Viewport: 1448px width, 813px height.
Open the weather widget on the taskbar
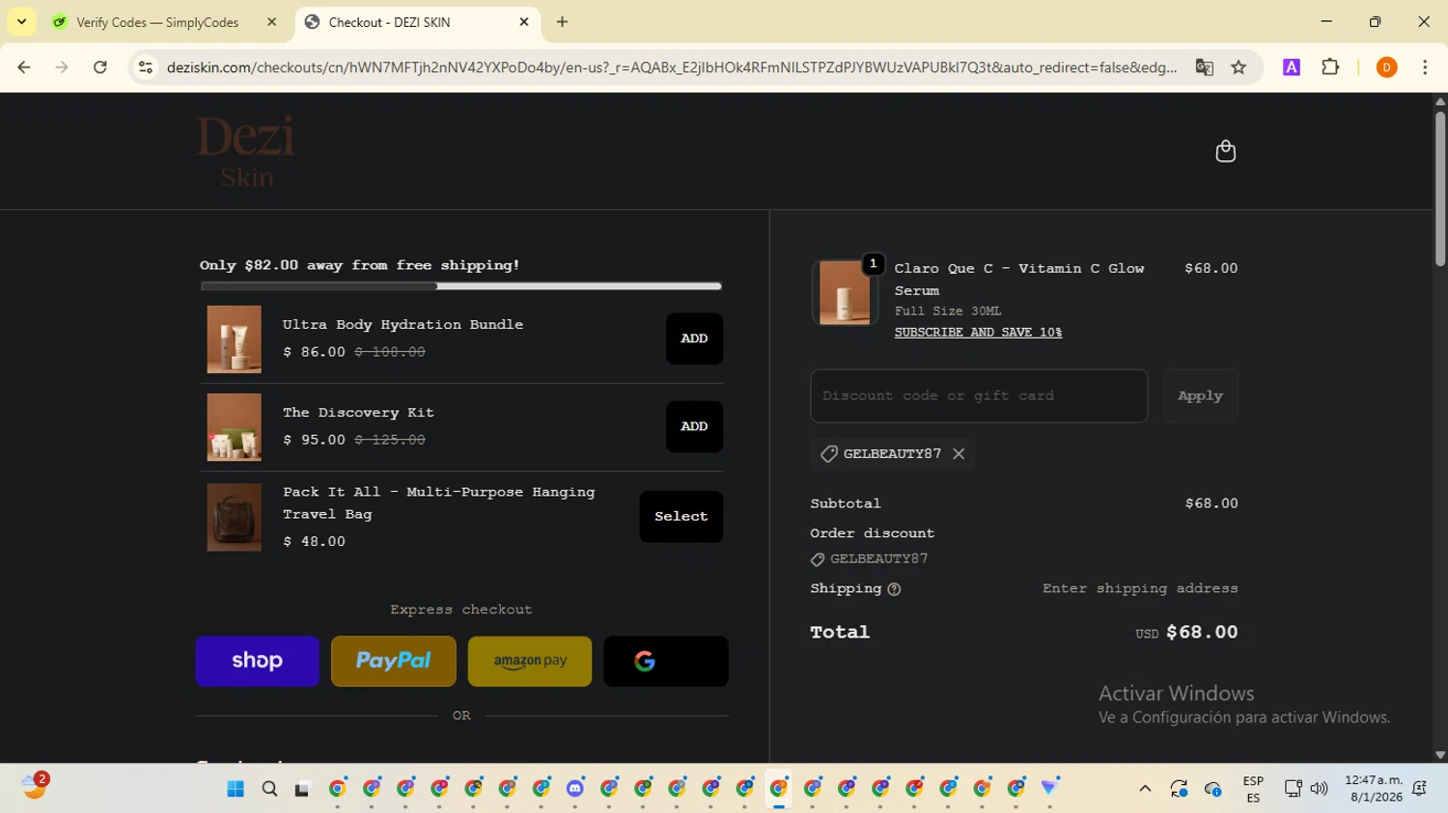click(35, 786)
